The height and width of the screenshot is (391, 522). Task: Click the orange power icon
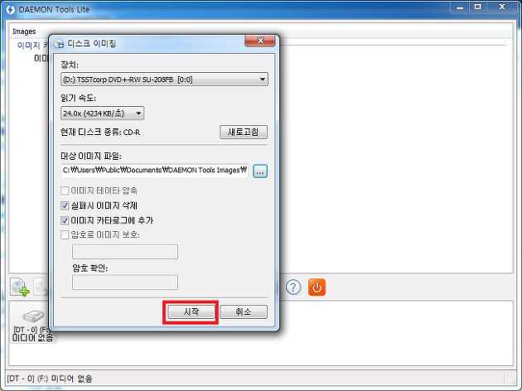coord(317,287)
